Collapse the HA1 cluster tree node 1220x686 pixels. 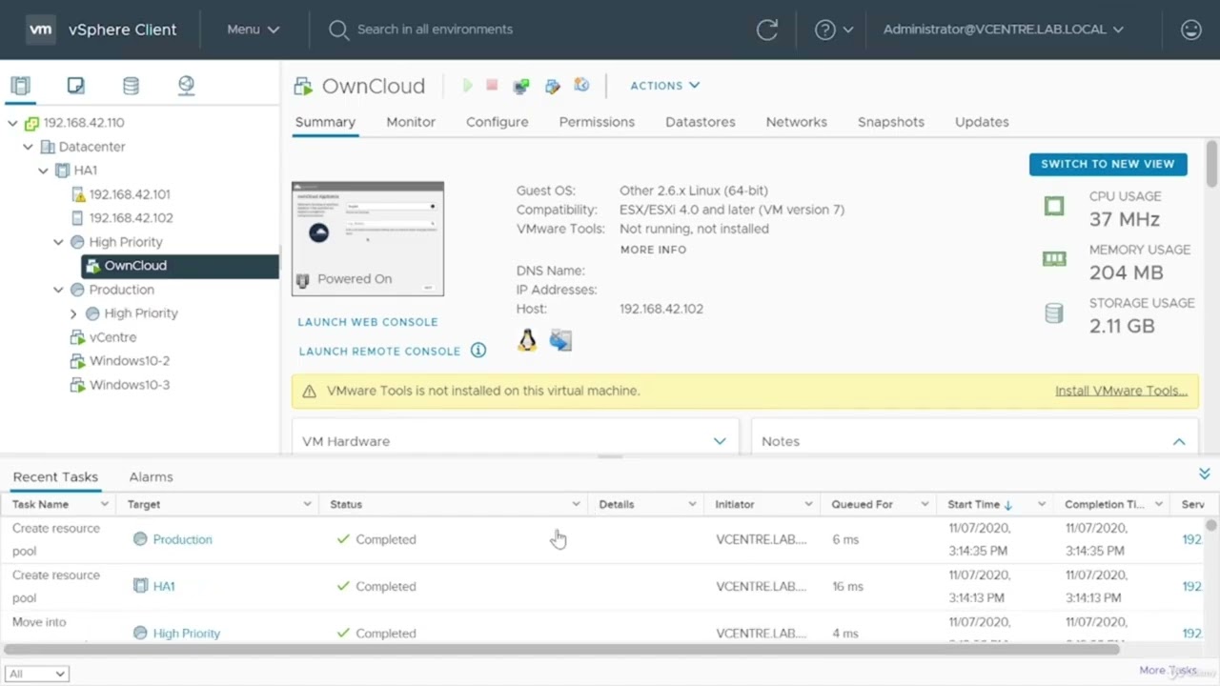pyautogui.click(x=43, y=171)
